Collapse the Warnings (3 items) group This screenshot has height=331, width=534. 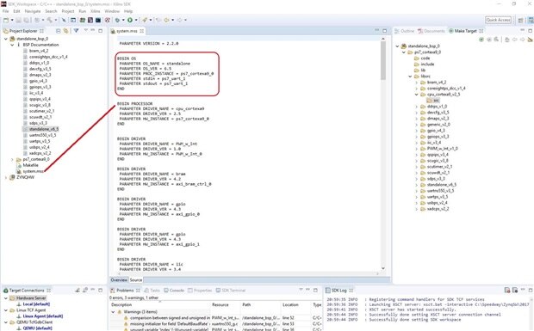pyautogui.click(x=114, y=311)
